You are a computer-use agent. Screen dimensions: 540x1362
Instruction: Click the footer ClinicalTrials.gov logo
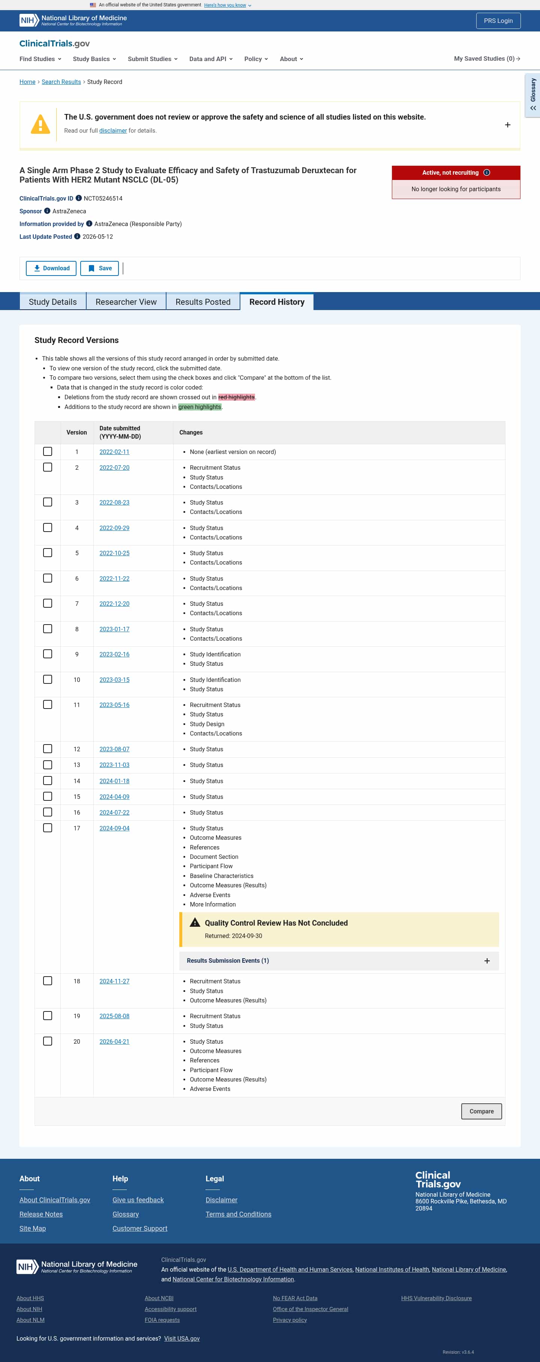438,1179
